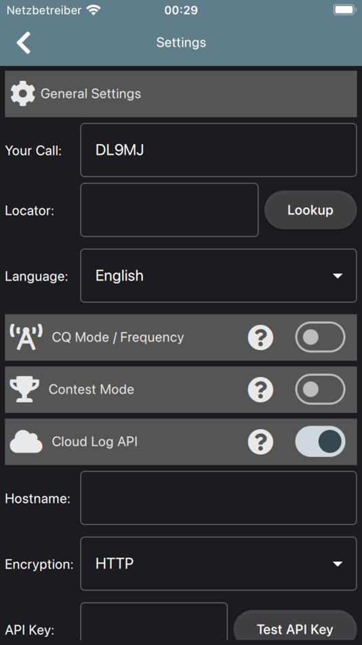
Task: Enable the Contest Mode switch
Action: (320, 390)
